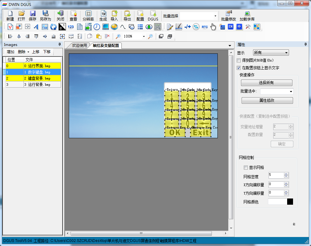Screen dimensions: 311x246
Task: Select the text display tool (blue A)
Action: 36,27
